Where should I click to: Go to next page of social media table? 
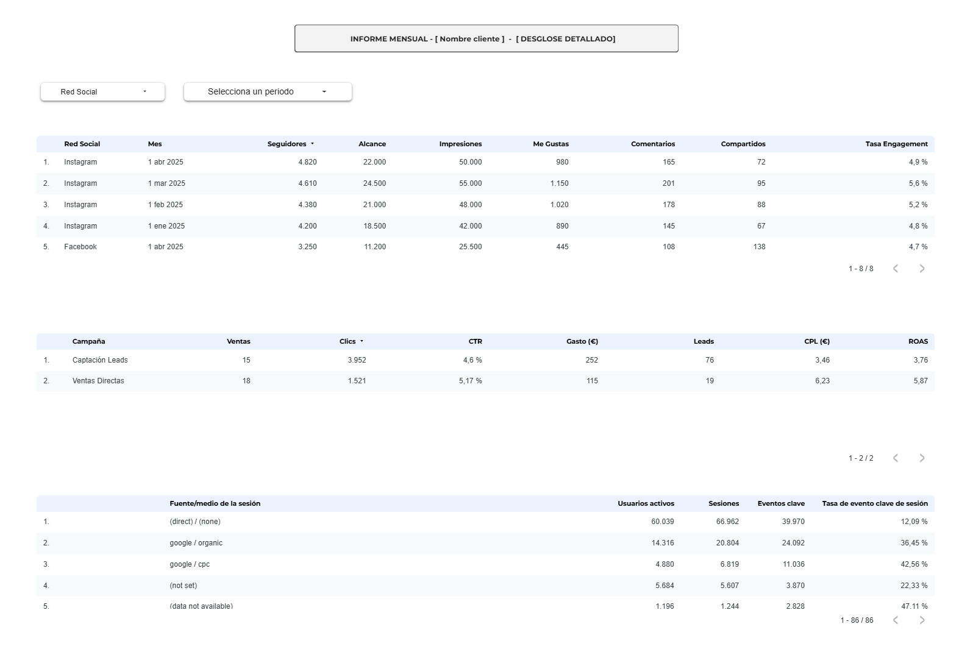point(922,269)
